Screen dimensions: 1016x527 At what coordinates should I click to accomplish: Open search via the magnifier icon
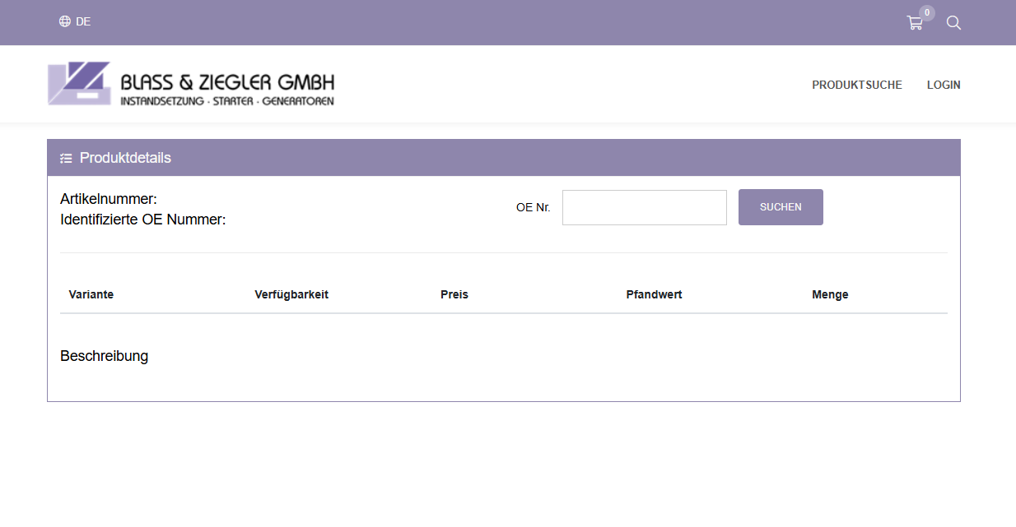coord(953,23)
